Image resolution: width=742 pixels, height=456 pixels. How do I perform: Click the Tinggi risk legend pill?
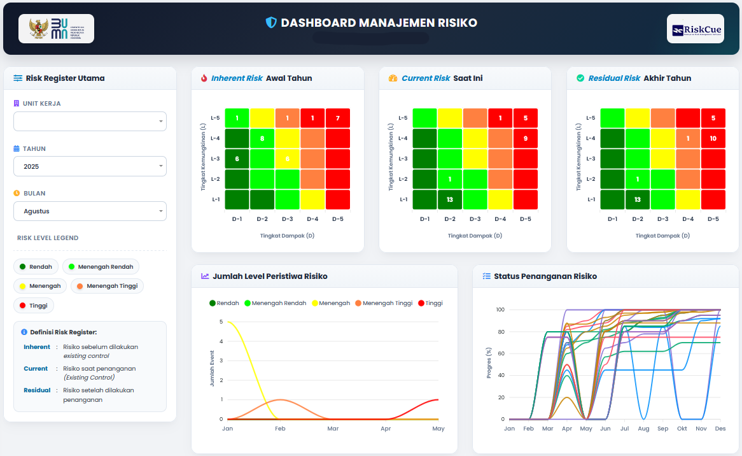(34, 306)
